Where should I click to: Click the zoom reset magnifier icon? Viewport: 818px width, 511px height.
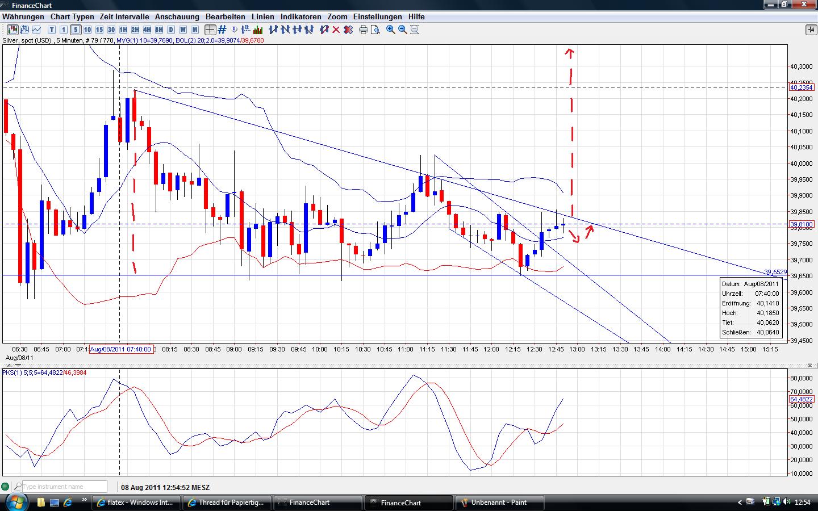415,30
